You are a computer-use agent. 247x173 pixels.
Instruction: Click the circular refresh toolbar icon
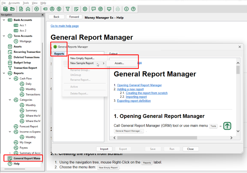101,9
